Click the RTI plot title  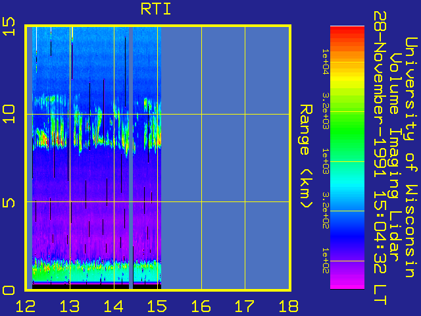click(x=156, y=9)
